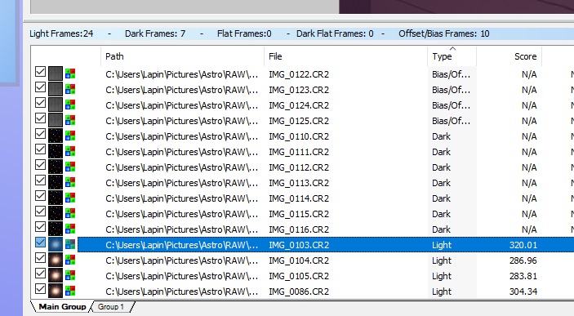Switch to the Main Group tab
The height and width of the screenshot is (316, 574).
(62, 306)
